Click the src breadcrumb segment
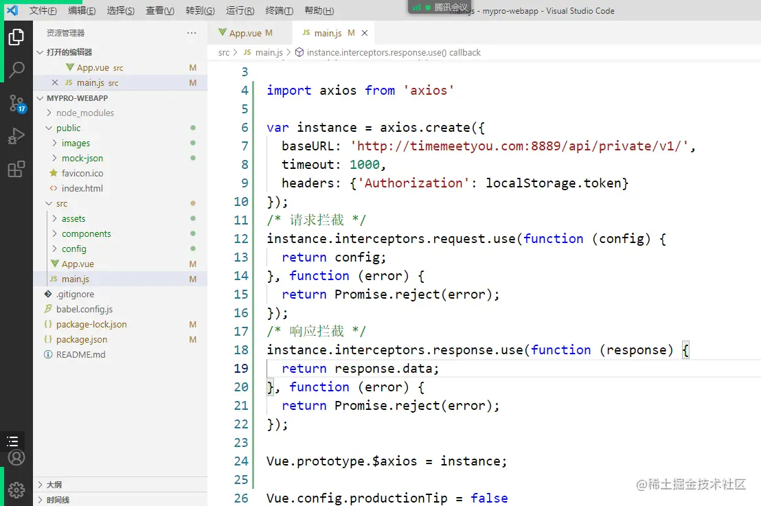The width and height of the screenshot is (761, 506). point(223,52)
